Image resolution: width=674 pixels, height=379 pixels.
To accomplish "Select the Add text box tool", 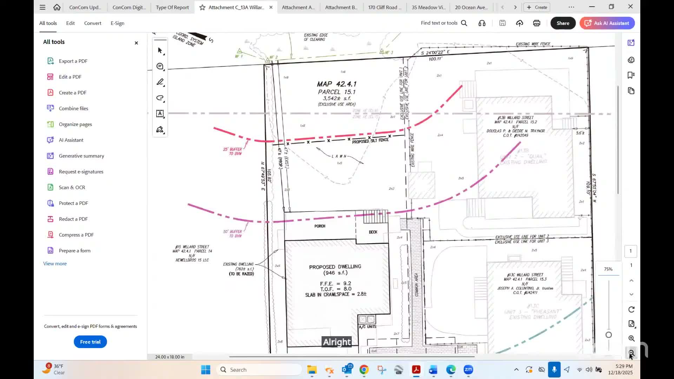I will (160, 114).
